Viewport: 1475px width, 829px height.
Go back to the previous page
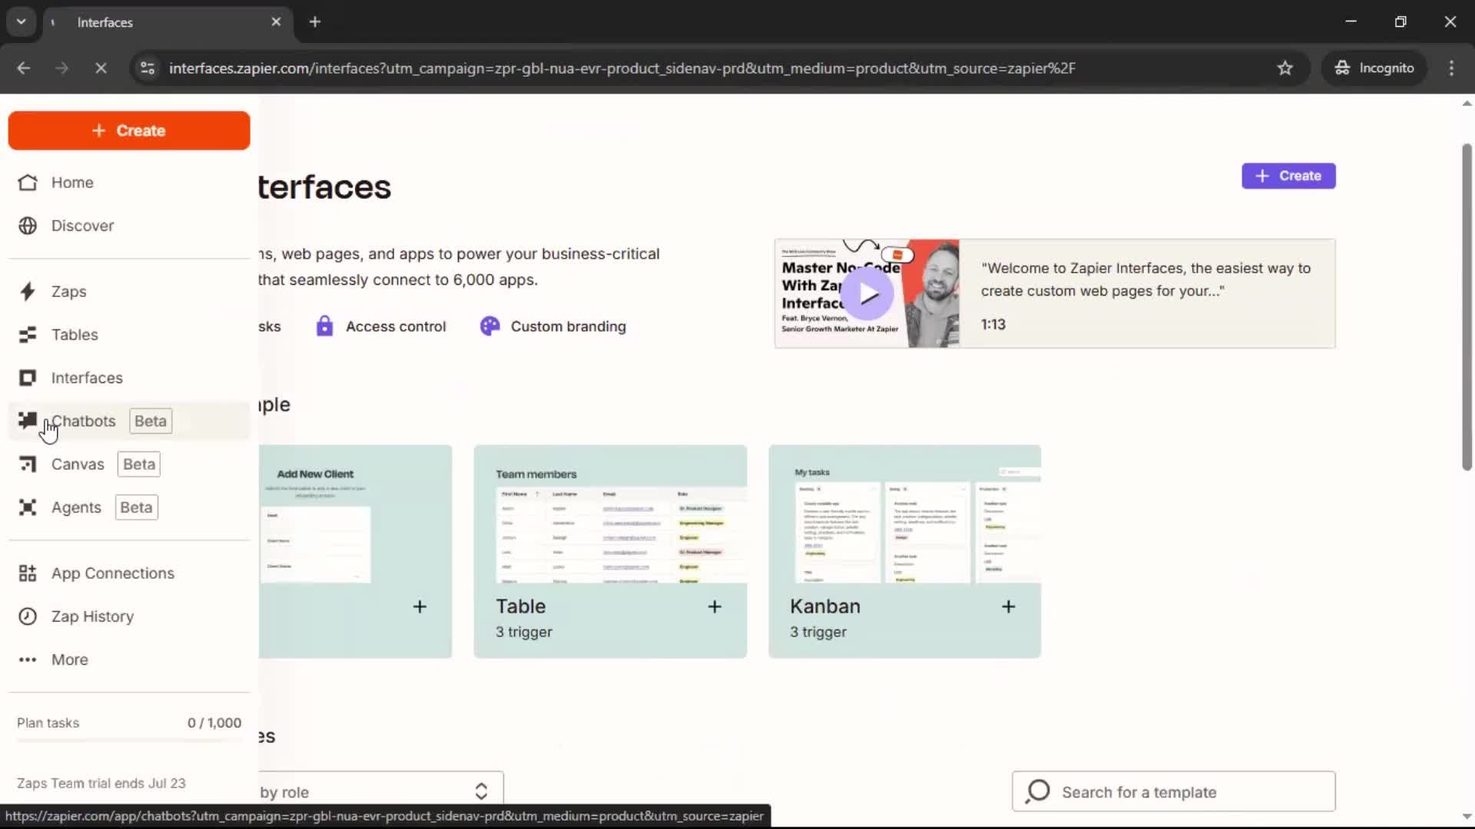click(x=24, y=68)
